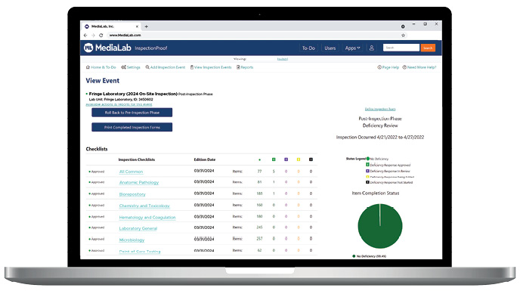Open the Anatomic Pathology checklist link
Screen dimensions: 520x294
click(139, 182)
